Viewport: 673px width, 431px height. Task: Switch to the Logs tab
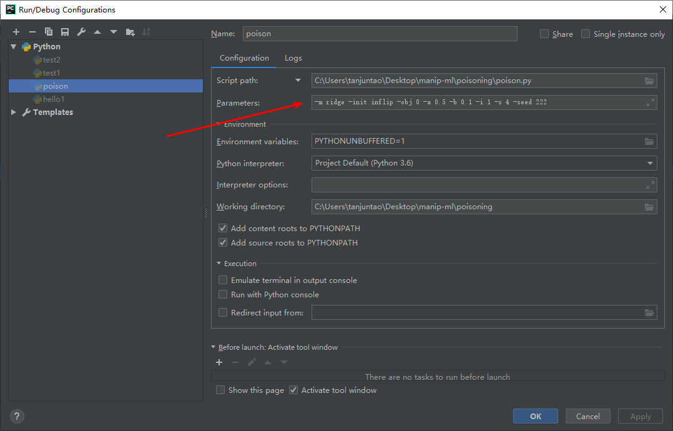click(293, 58)
